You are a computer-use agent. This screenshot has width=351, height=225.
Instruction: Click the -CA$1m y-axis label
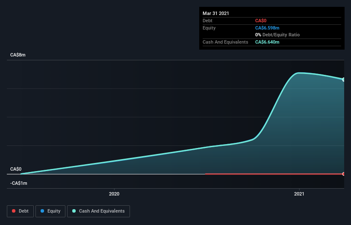point(19,183)
